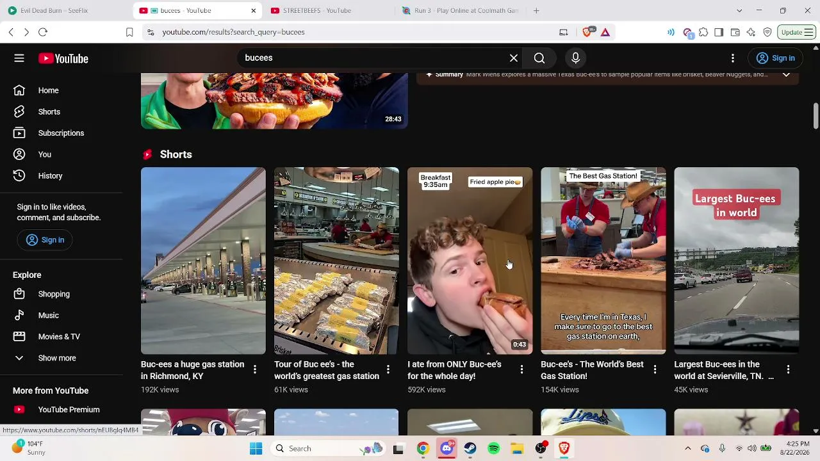Viewport: 820px width, 461px height.
Task: Open Richmond KY gas station short thumbnail
Action: [203, 261]
